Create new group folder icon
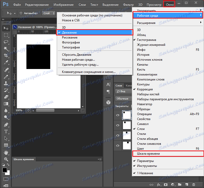 [180, 185]
